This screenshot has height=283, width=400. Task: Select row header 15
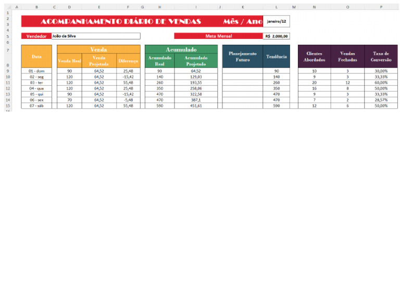tap(8, 106)
